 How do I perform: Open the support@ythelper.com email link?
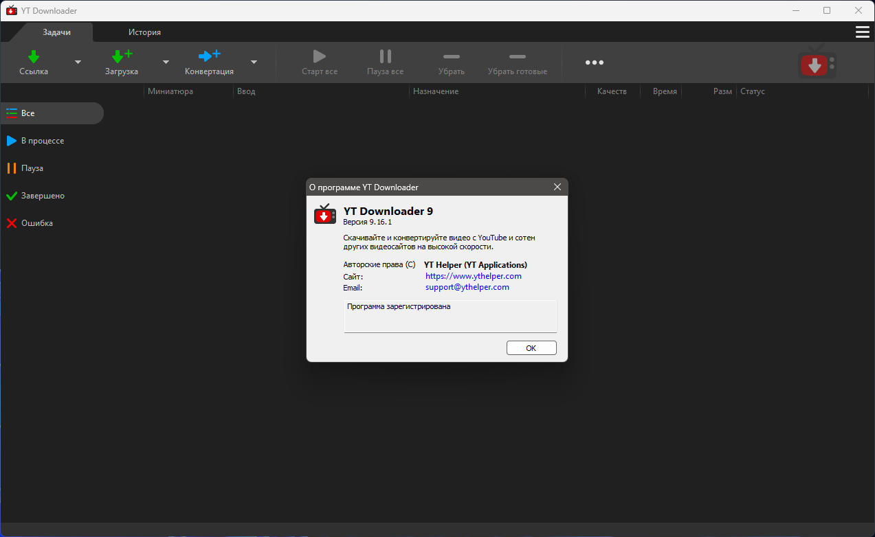pyautogui.click(x=467, y=287)
